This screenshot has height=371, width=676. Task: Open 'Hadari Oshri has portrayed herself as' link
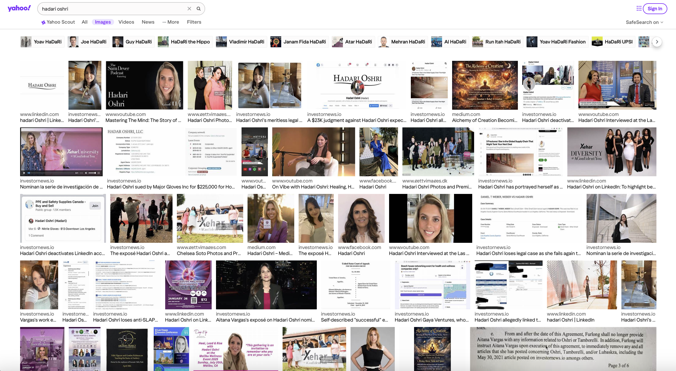pos(520,187)
